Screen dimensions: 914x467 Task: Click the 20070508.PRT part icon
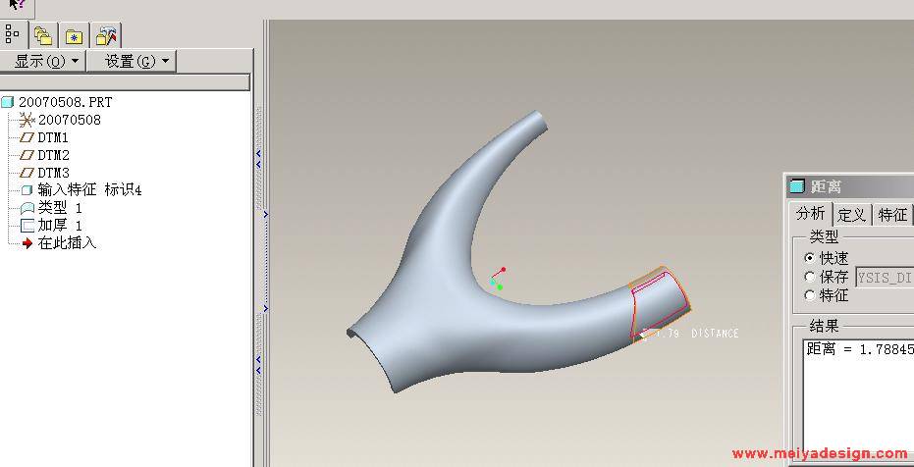pos(7,102)
